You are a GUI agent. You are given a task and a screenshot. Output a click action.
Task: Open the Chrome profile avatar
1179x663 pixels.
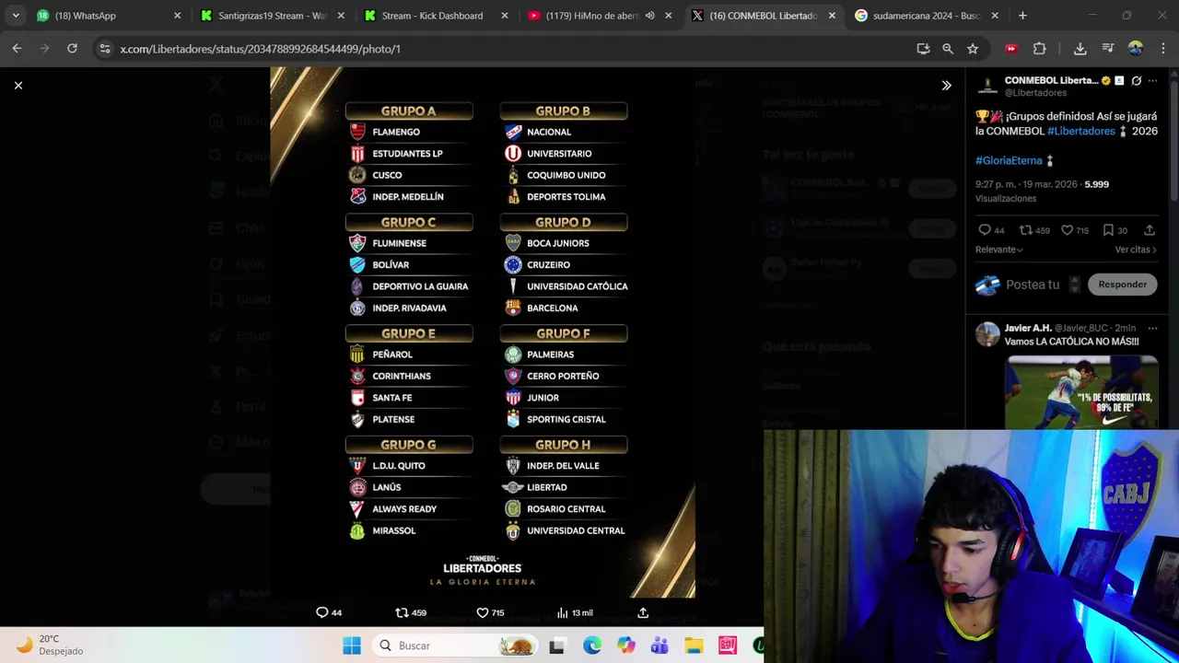[1135, 49]
